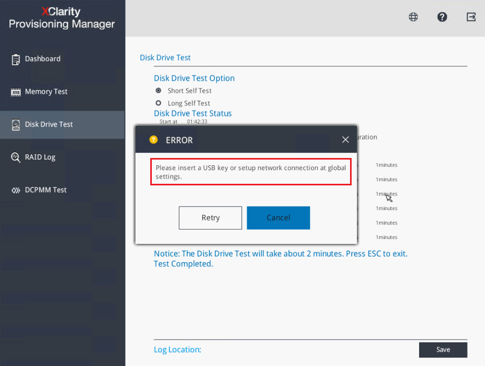
Task: Click the USB key error message text
Action: pyautogui.click(x=251, y=172)
